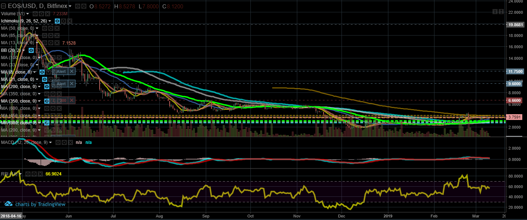527x220 pixels.
Task: Toggle visibility eye of MA (85, close, 0)
Action: (x=45, y=36)
